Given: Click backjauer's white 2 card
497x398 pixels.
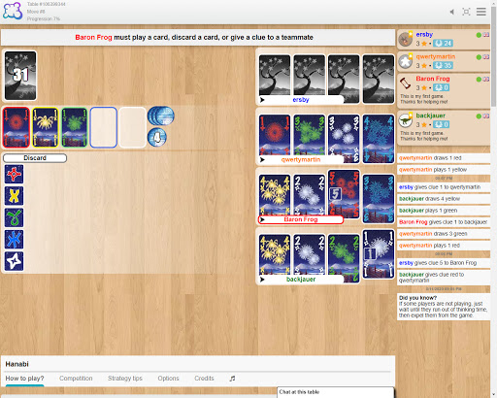Looking at the screenshot, I should click(309, 255).
